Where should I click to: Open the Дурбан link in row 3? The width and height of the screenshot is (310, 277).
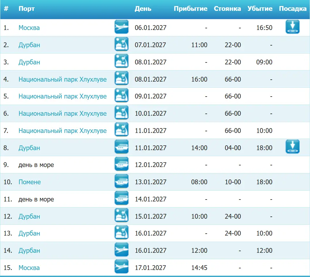[29, 62]
